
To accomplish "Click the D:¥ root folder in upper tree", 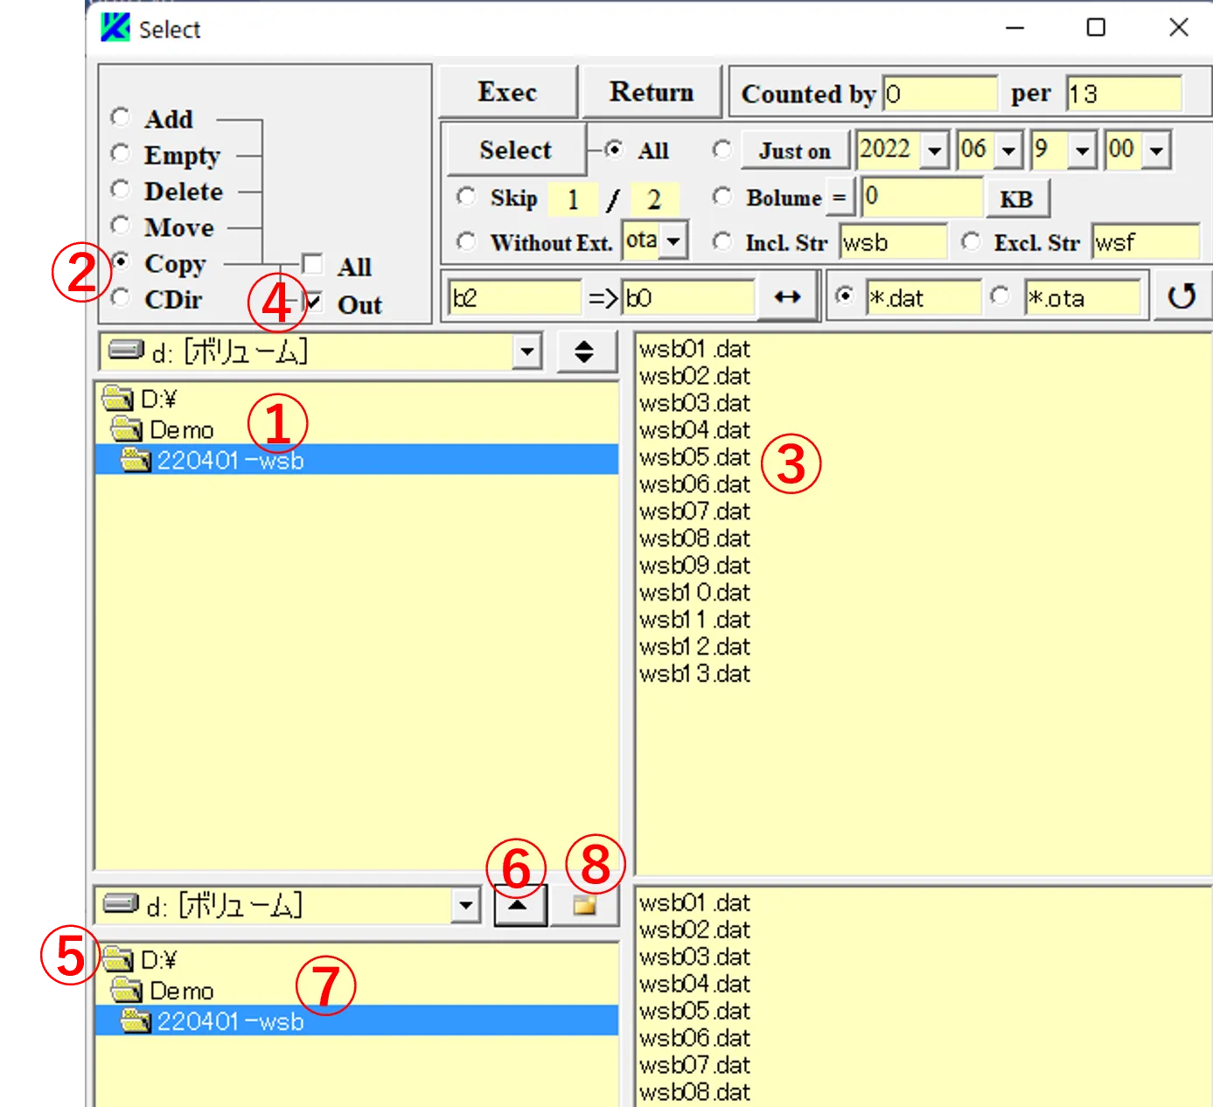I will click(158, 400).
